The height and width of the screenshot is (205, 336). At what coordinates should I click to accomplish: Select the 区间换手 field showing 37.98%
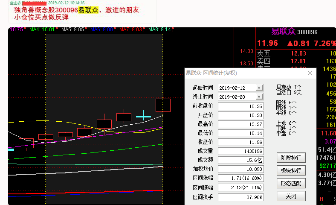pyautogui.click(x=241, y=197)
